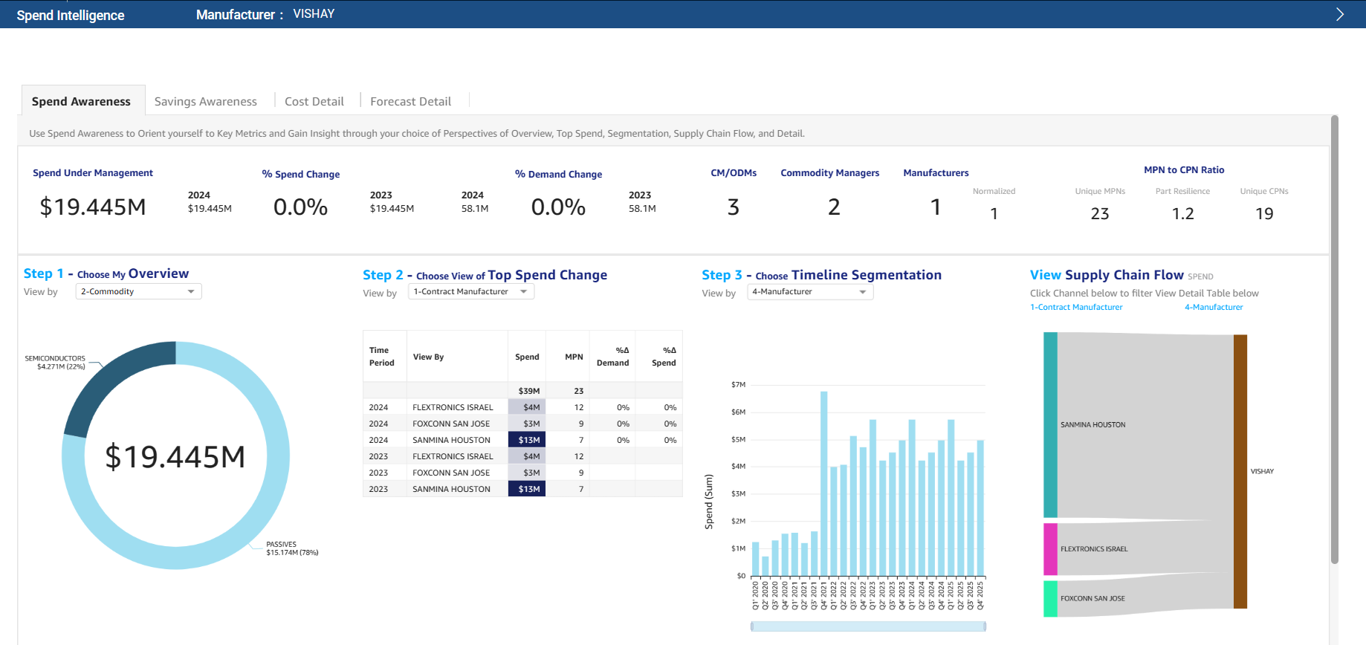The width and height of the screenshot is (1366, 645).
Task: Click the green Foxconn San Jose Sankey node
Action: (1049, 598)
